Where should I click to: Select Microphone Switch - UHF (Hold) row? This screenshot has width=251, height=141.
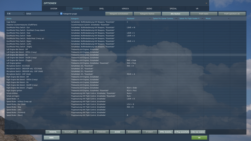(125, 74)
